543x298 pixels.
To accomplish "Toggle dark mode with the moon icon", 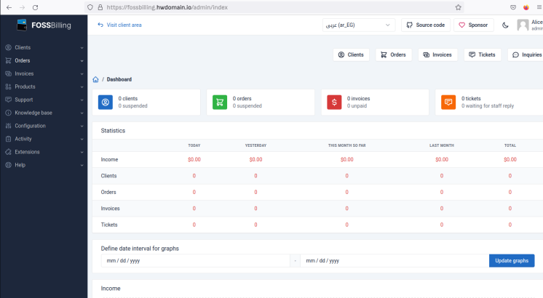I will click(x=506, y=25).
